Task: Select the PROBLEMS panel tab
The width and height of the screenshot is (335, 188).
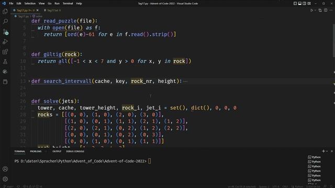Action: [36, 151]
